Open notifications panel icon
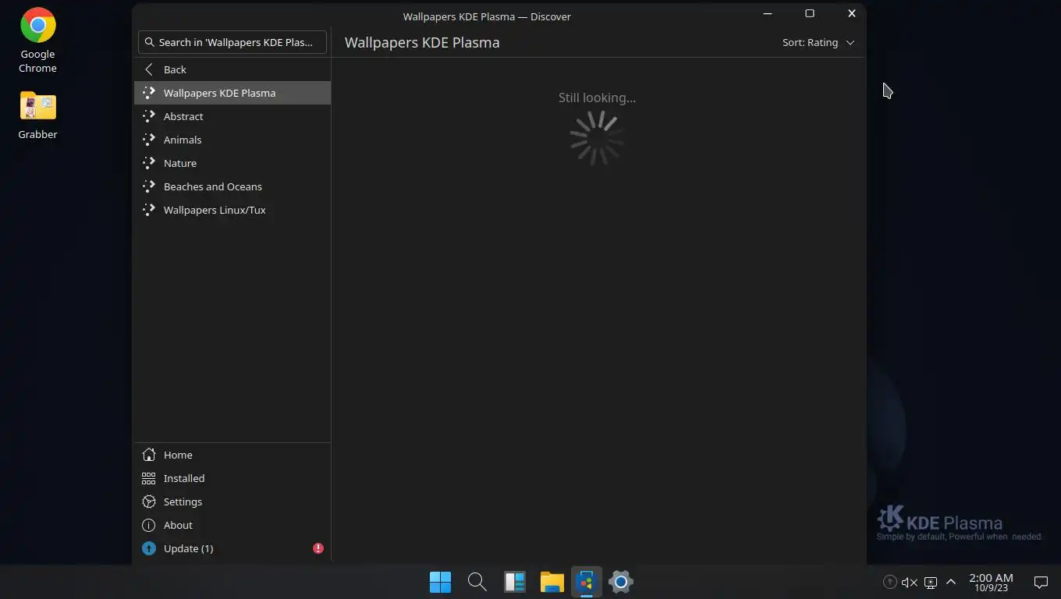This screenshot has width=1061, height=599. [x=1041, y=582]
